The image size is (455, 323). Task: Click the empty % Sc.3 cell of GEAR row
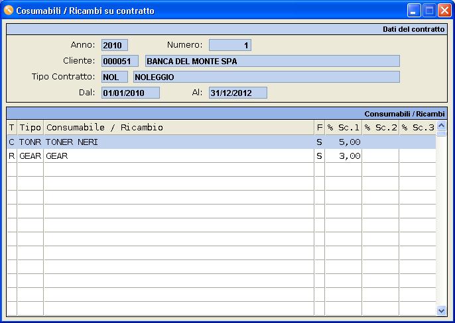coord(418,156)
